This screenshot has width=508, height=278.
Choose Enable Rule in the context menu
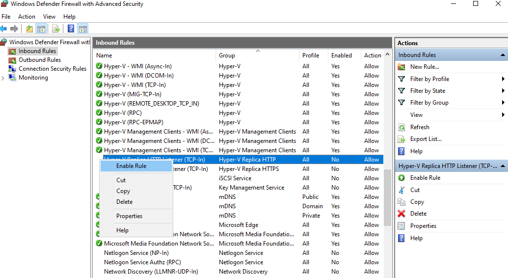136,166
